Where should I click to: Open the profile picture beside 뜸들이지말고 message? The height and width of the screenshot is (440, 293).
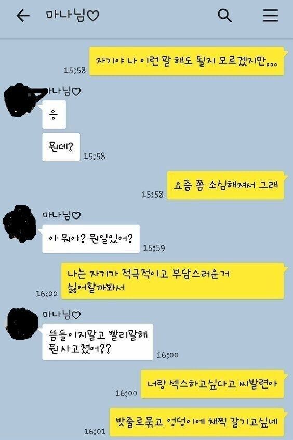(x=21, y=323)
